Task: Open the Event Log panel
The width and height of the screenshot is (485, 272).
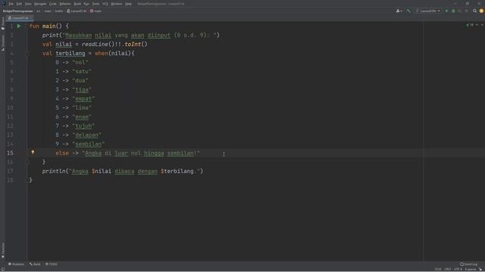Action: (468, 264)
